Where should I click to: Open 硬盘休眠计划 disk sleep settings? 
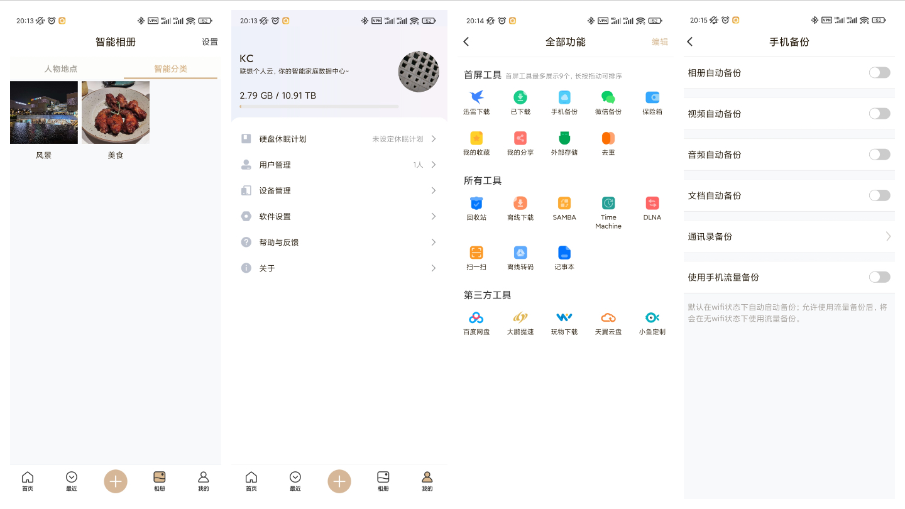point(339,138)
